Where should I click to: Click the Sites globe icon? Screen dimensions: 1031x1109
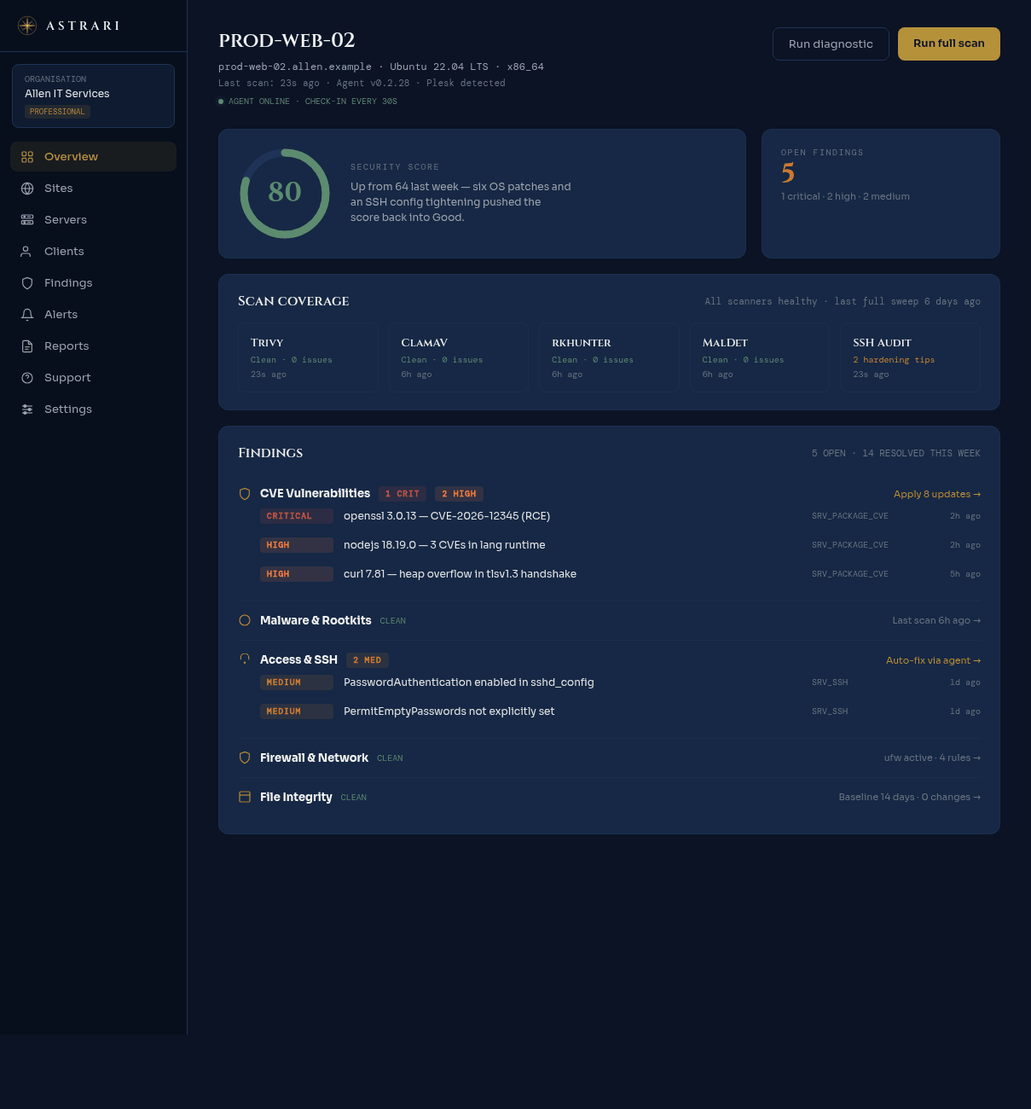27,189
